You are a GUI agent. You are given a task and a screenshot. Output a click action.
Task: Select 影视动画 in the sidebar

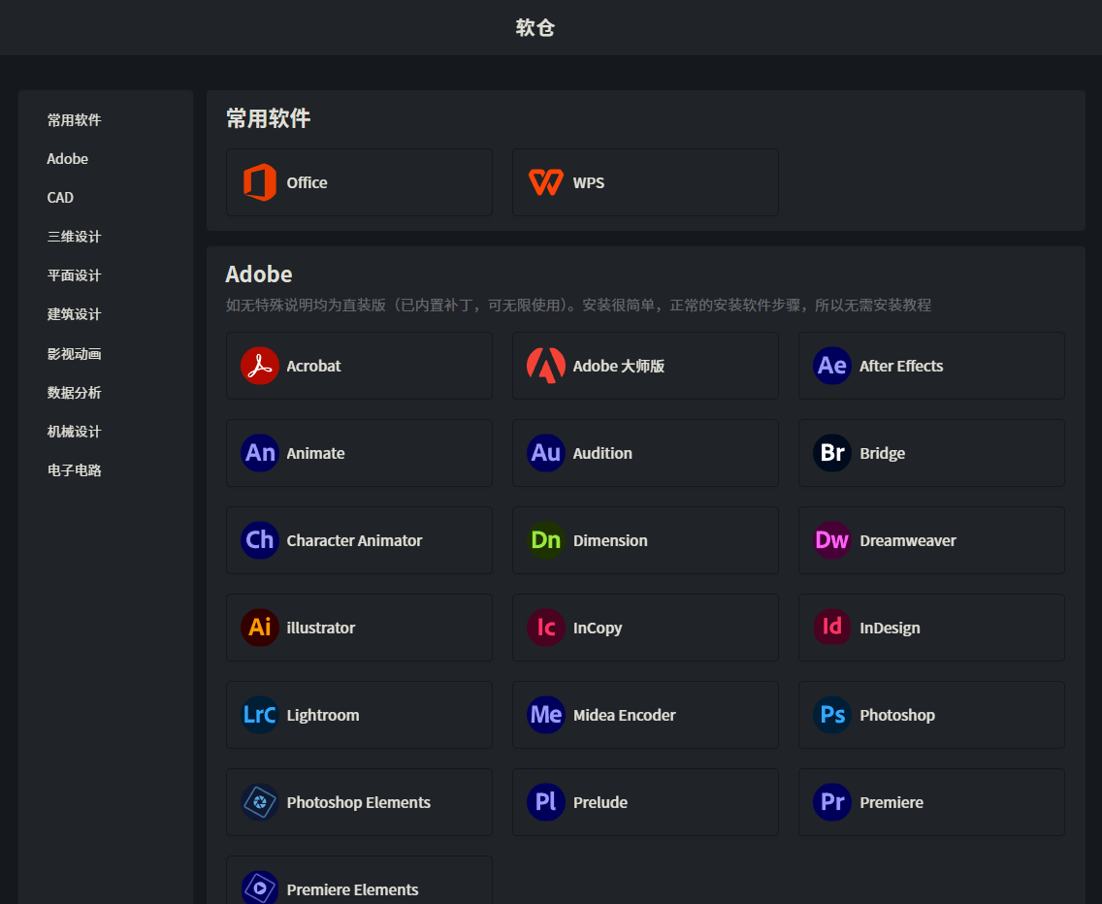coord(75,354)
